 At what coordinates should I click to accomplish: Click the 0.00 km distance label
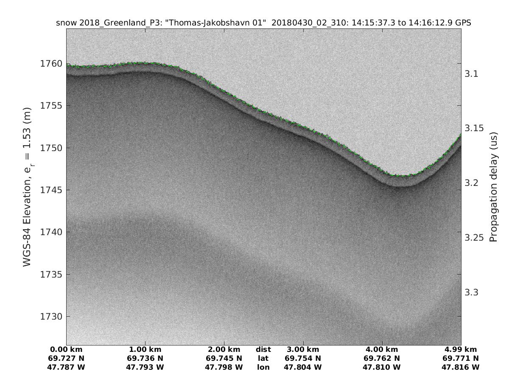pos(66,350)
